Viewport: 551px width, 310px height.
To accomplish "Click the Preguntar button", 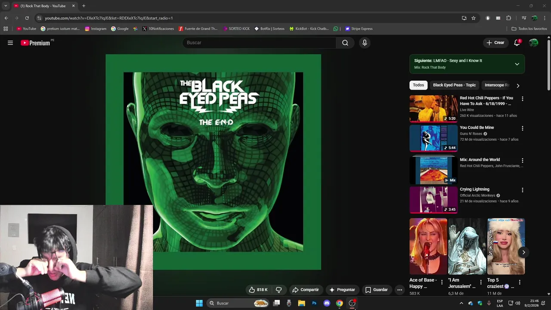I will 342,290.
